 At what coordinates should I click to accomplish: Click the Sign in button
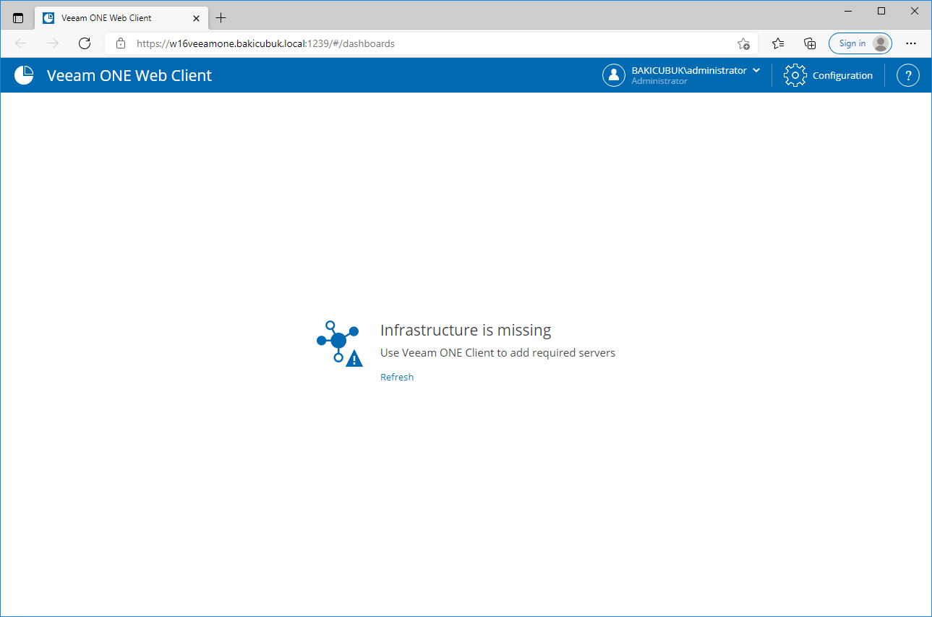click(860, 43)
